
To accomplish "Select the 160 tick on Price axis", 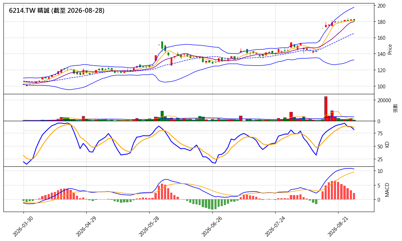I will [x=382, y=38].
